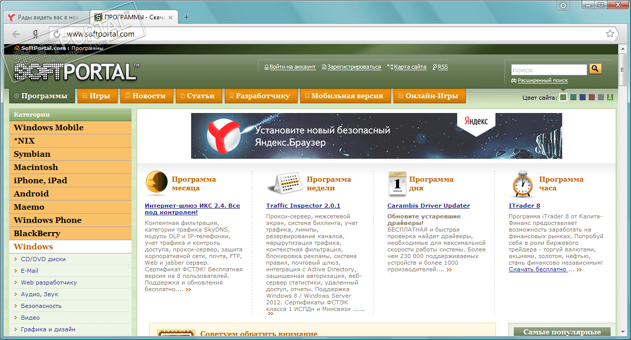This screenshot has height=340, width=631.
Task: Select the green site color swatch
Action: point(563,97)
